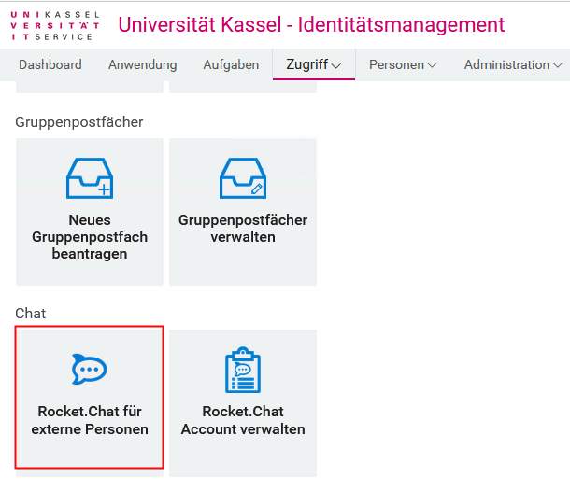This screenshot has height=491, width=570.
Task: Click the Rocket.Chat speech bubble icon
Action: pos(90,369)
